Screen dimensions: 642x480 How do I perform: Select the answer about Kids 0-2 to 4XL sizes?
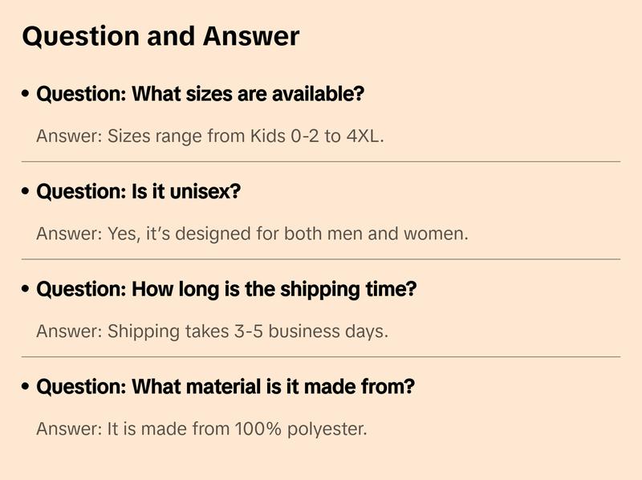pos(210,136)
